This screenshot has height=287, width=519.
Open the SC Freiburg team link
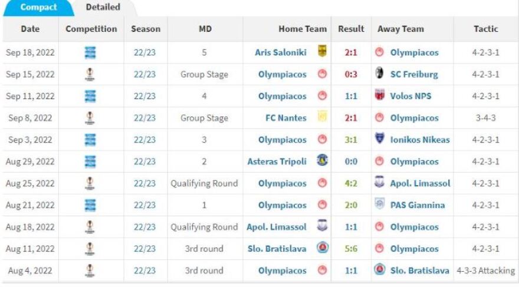pyautogui.click(x=414, y=74)
